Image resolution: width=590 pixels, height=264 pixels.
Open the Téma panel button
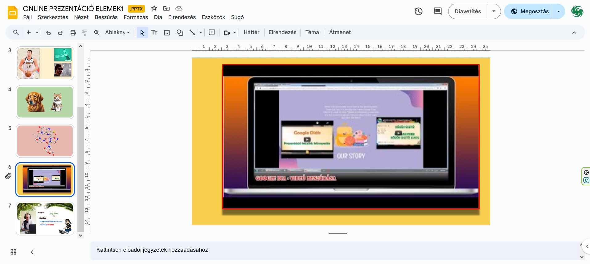tap(312, 32)
